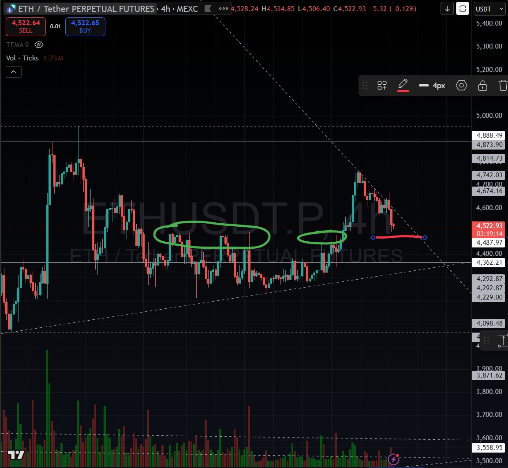Click the MEXC exchange label
The height and width of the screenshot is (468, 508).
pos(187,9)
